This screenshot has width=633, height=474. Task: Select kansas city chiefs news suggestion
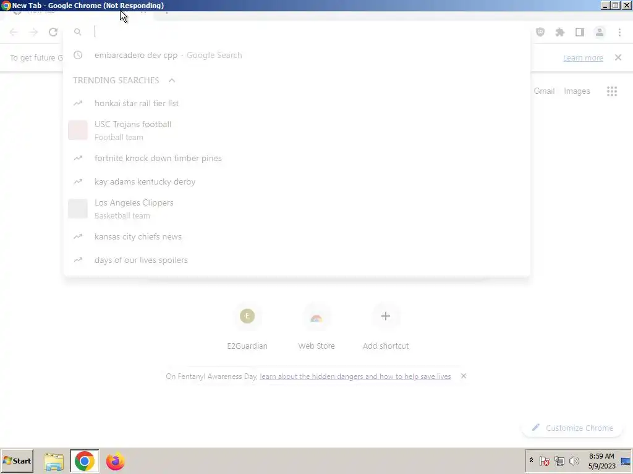click(297, 236)
